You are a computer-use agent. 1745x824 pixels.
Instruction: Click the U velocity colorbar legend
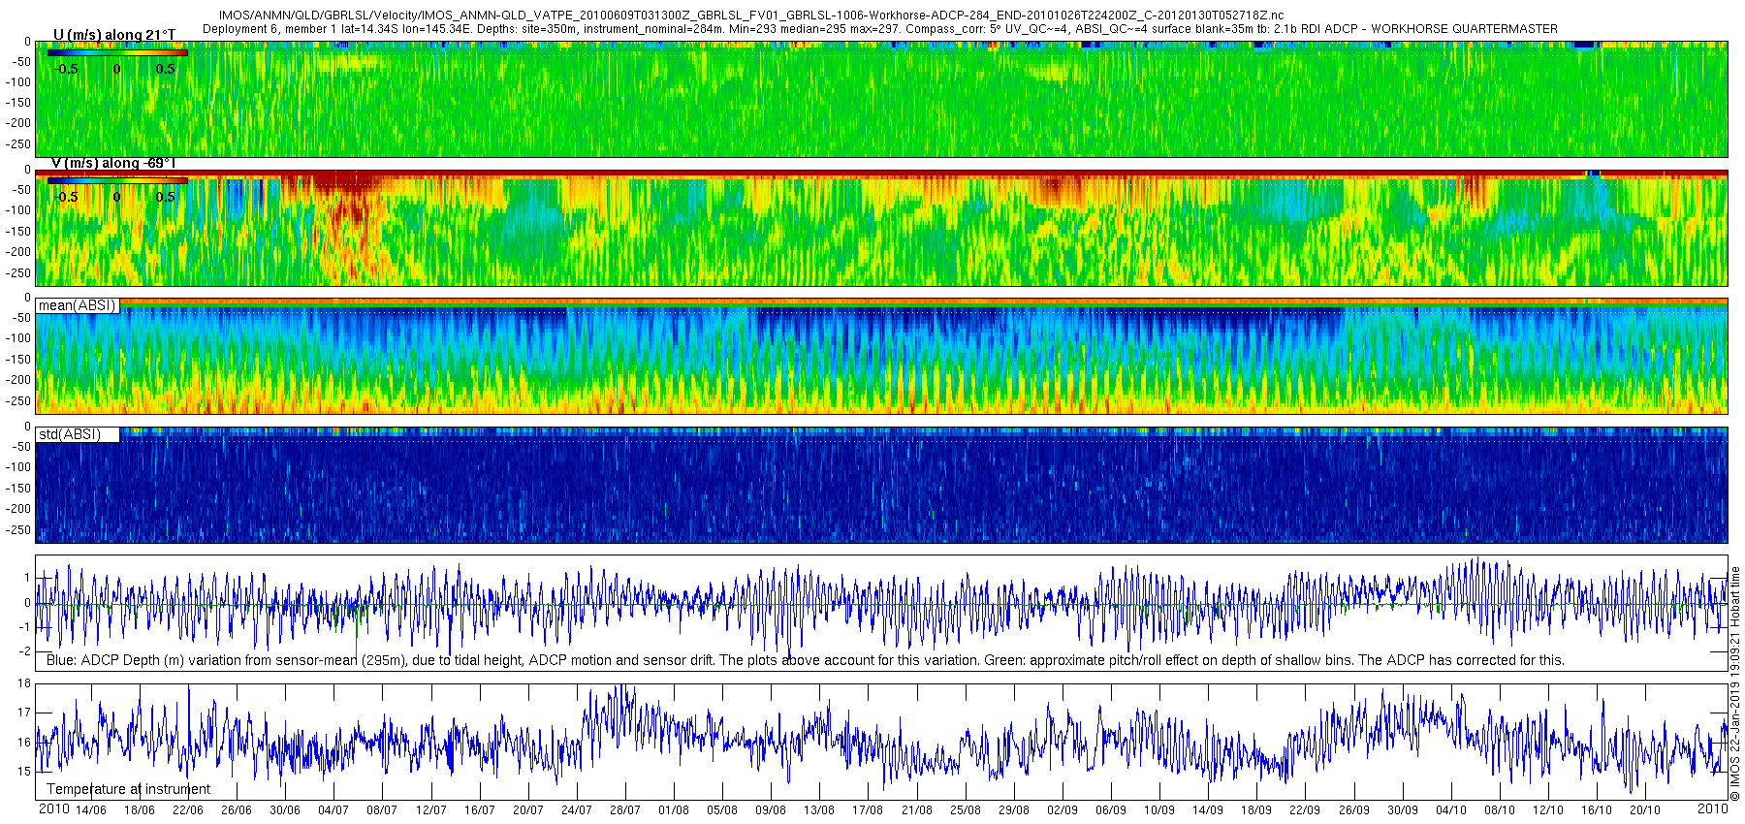coord(116,52)
